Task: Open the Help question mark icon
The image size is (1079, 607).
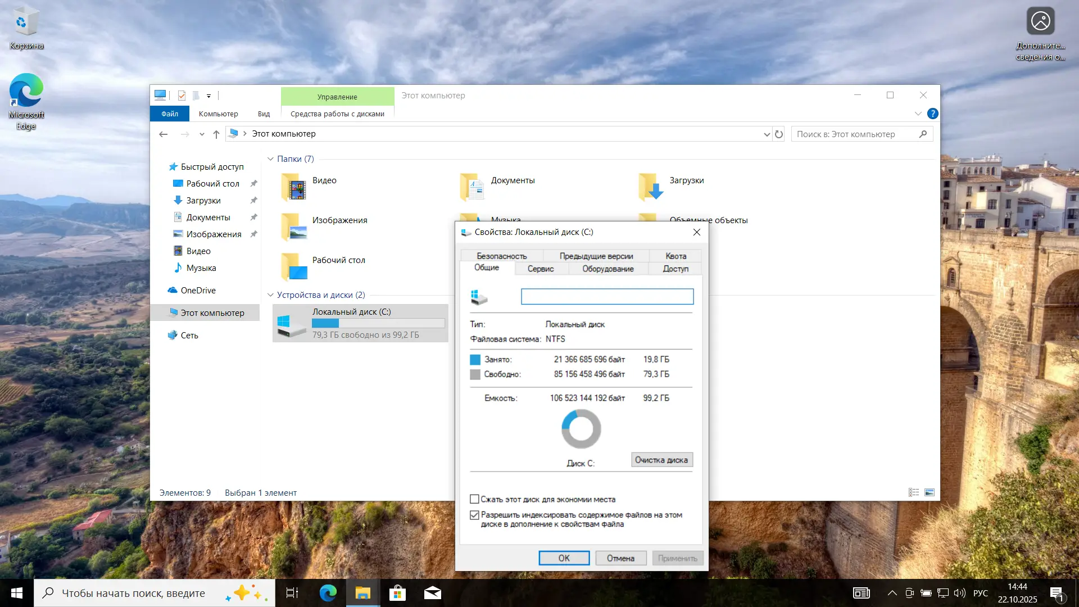Action: click(x=932, y=114)
